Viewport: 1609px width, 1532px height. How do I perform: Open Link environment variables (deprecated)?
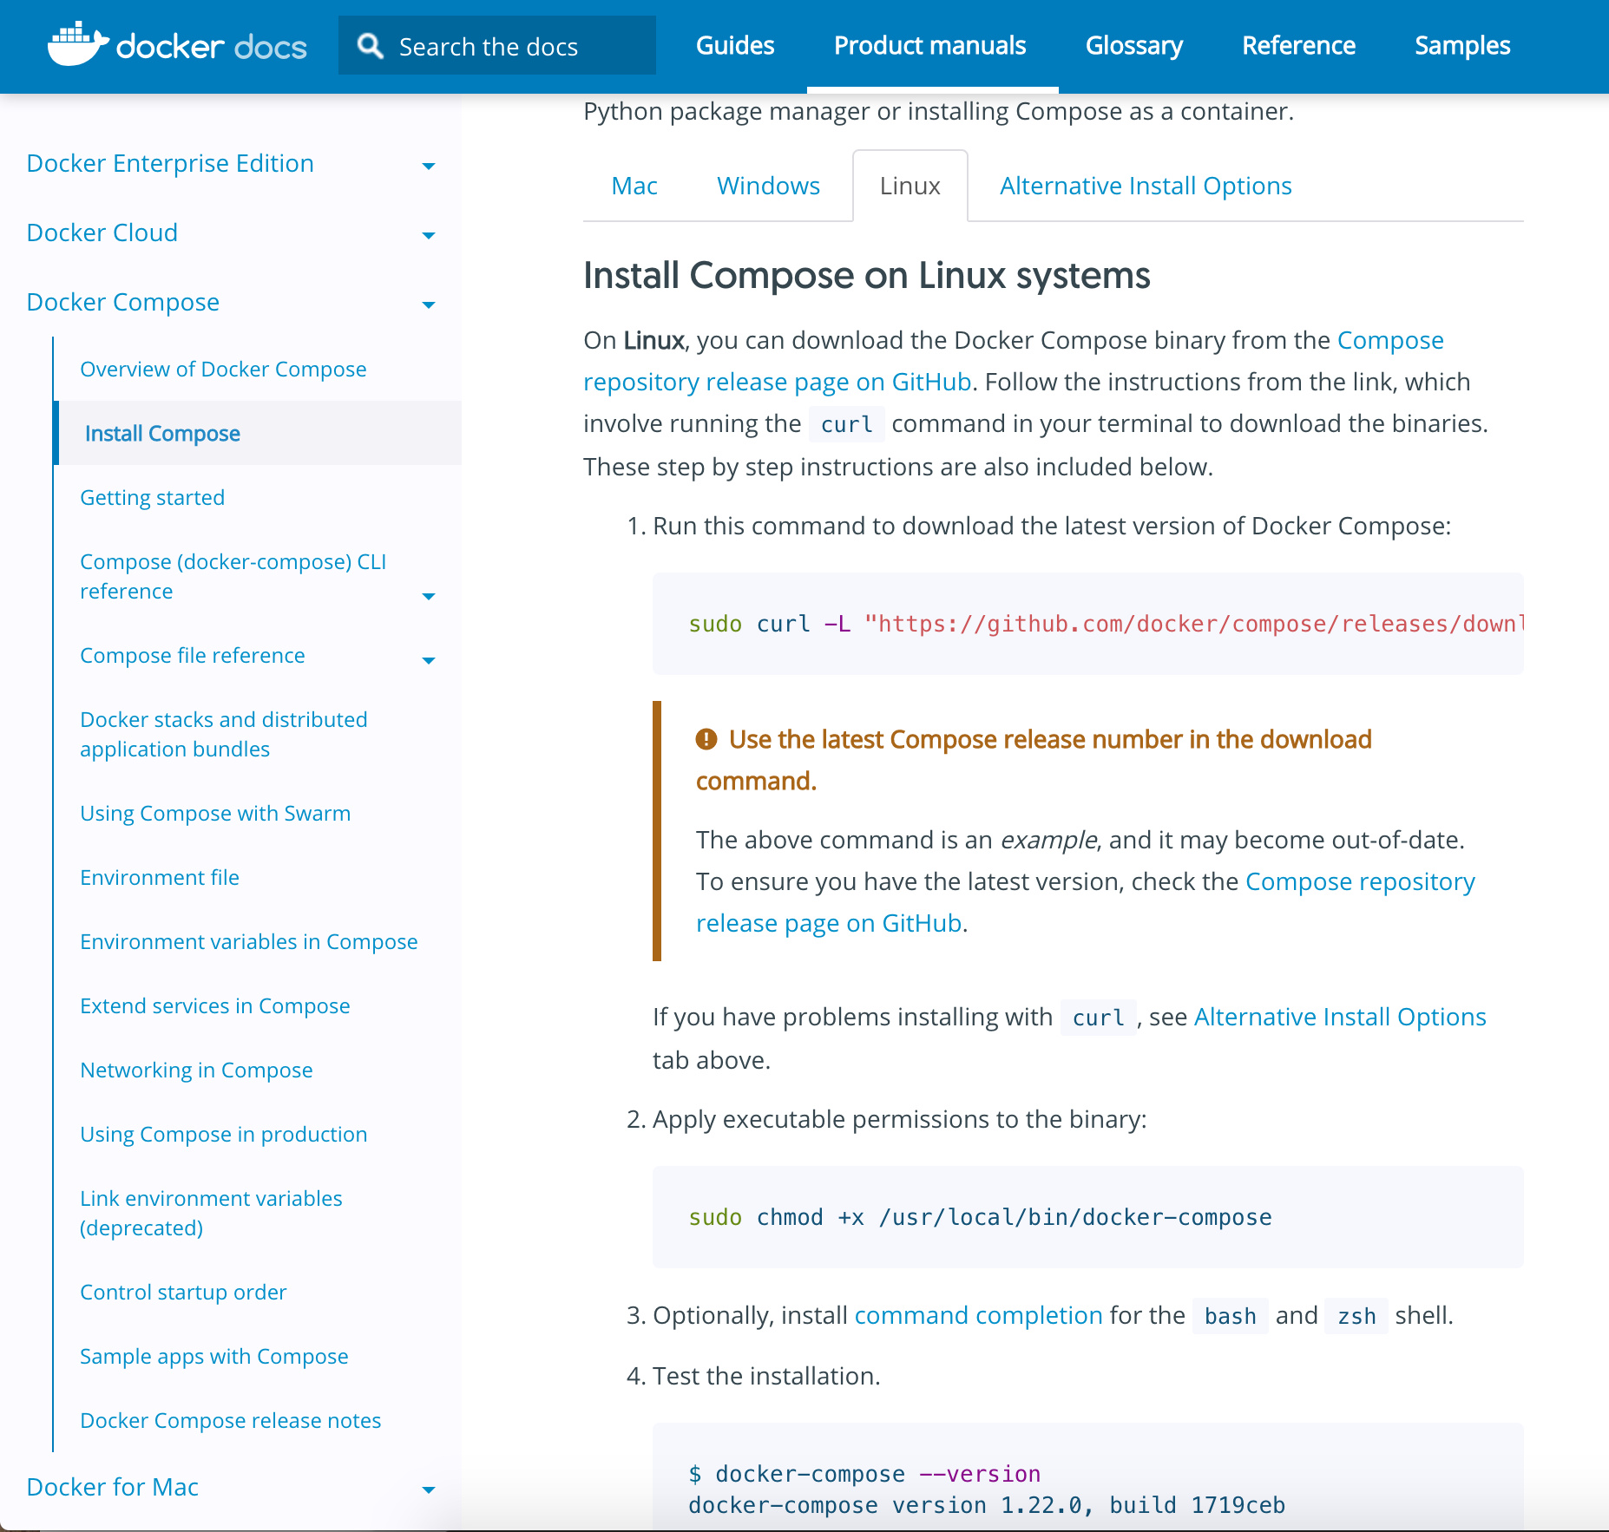click(x=211, y=1213)
